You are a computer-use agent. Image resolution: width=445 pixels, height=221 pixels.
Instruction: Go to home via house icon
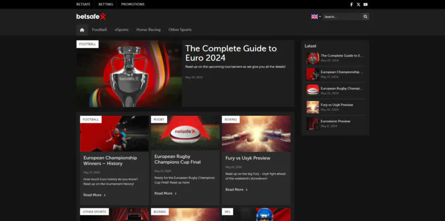82,30
